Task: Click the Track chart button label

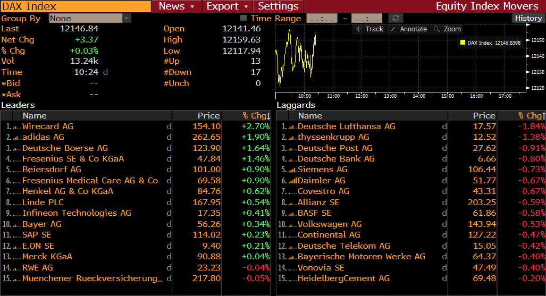Action: point(374,29)
